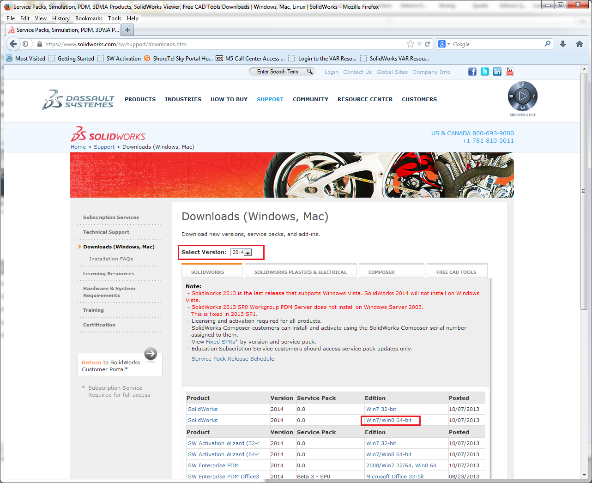The image size is (592, 483).
Task: Open Subscription Services in sidebar
Action: click(x=111, y=217)
